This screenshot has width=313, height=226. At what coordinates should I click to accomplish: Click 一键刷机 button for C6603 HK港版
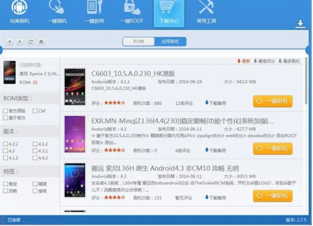tap(273, 101)
